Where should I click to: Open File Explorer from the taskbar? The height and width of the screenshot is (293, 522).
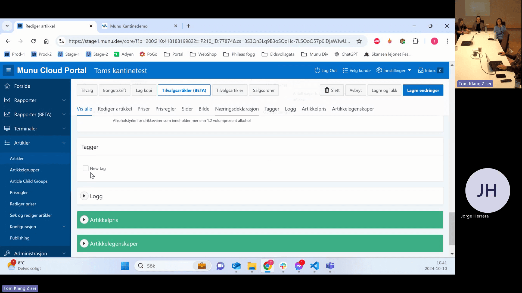(x=252, y=266)
